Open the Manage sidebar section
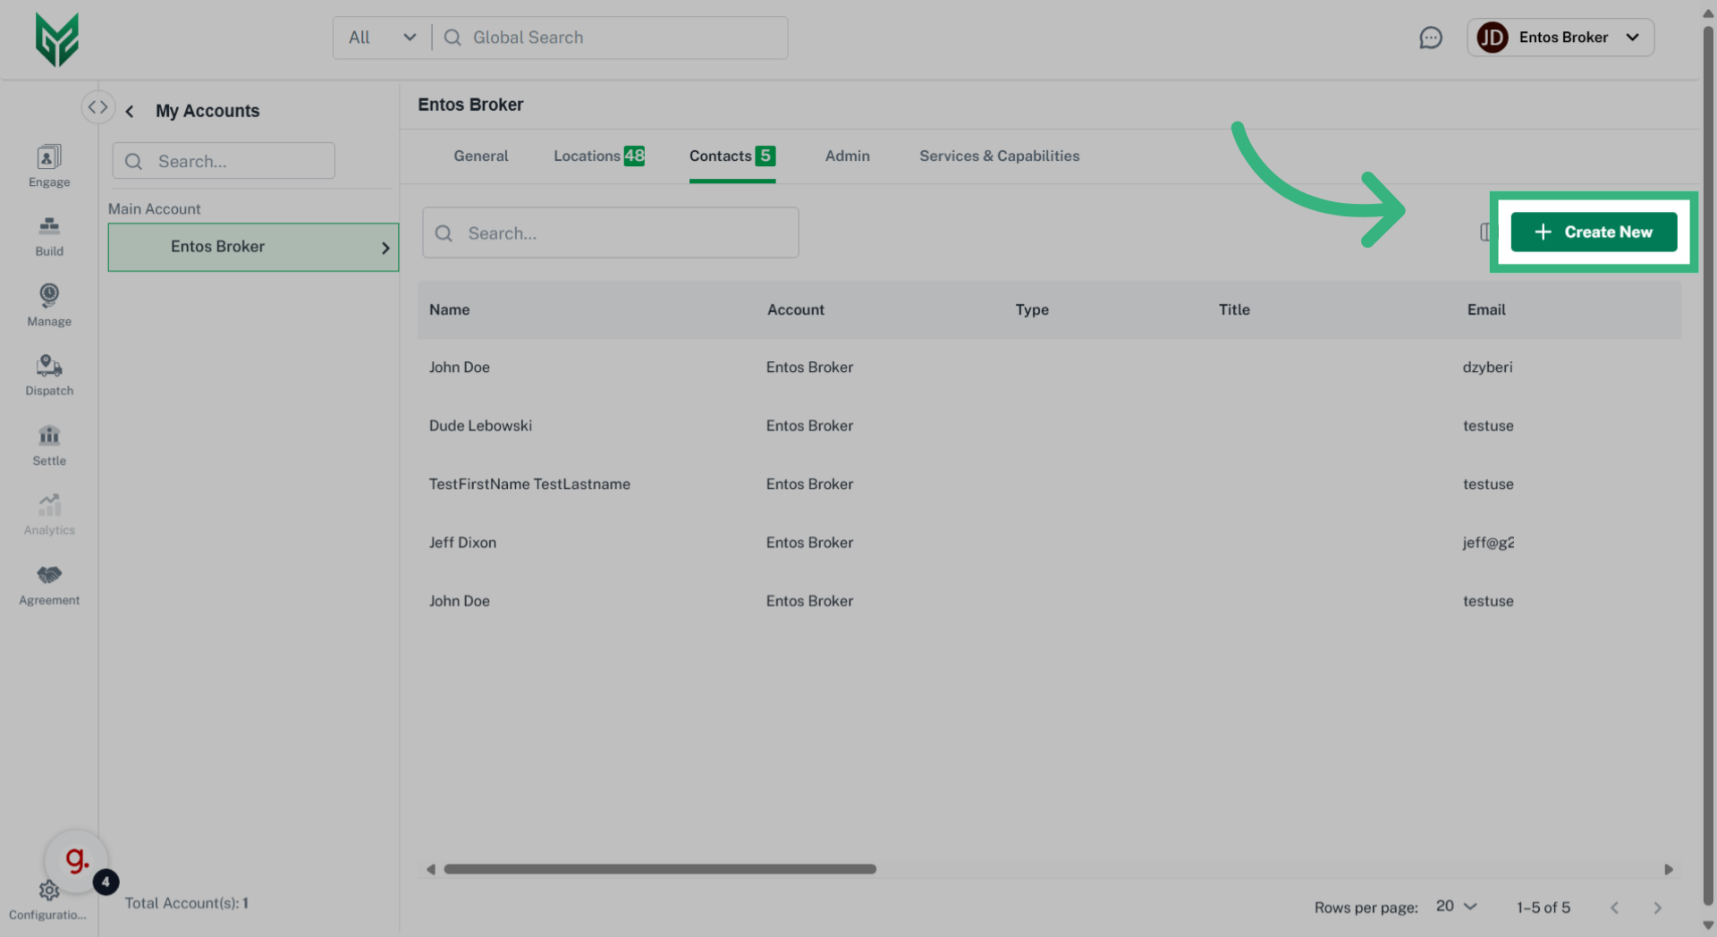Image resolution: width=1717 pixels, height=937 pixels. (49, 305)
